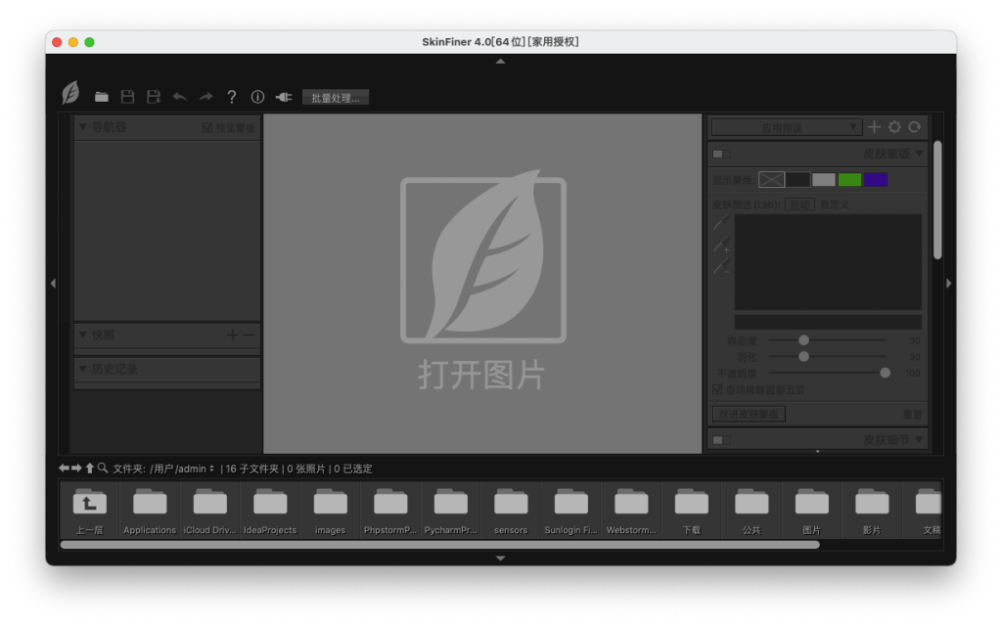
Task: Go back with the browser left arrow
Action: pos(64,469)
